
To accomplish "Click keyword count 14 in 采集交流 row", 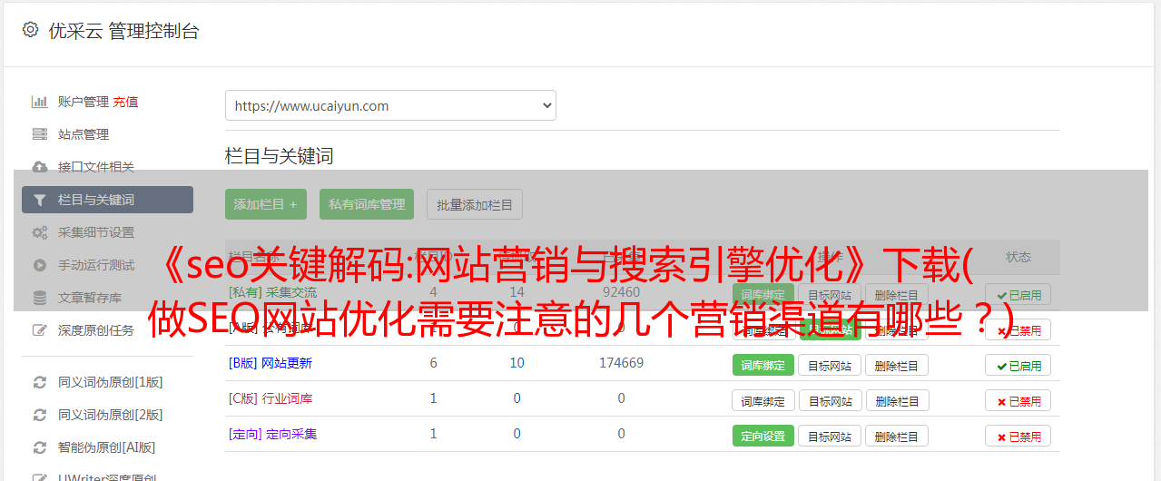I will 517,292.
